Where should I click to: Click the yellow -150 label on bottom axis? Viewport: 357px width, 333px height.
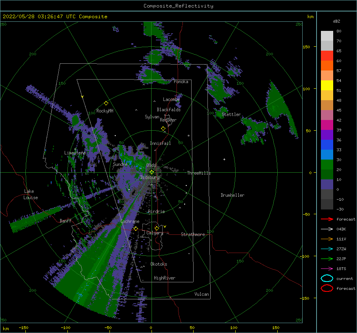point(23,327)
